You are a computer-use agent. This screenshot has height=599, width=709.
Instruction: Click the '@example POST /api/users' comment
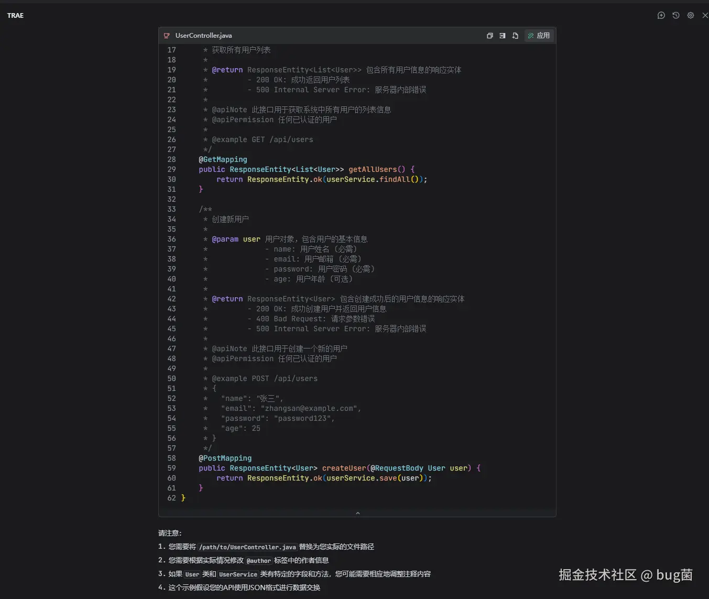[260, 378]
